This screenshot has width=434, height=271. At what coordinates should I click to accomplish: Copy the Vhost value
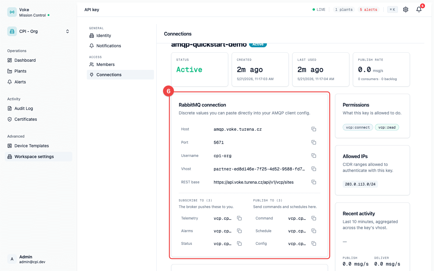(314, 169)
